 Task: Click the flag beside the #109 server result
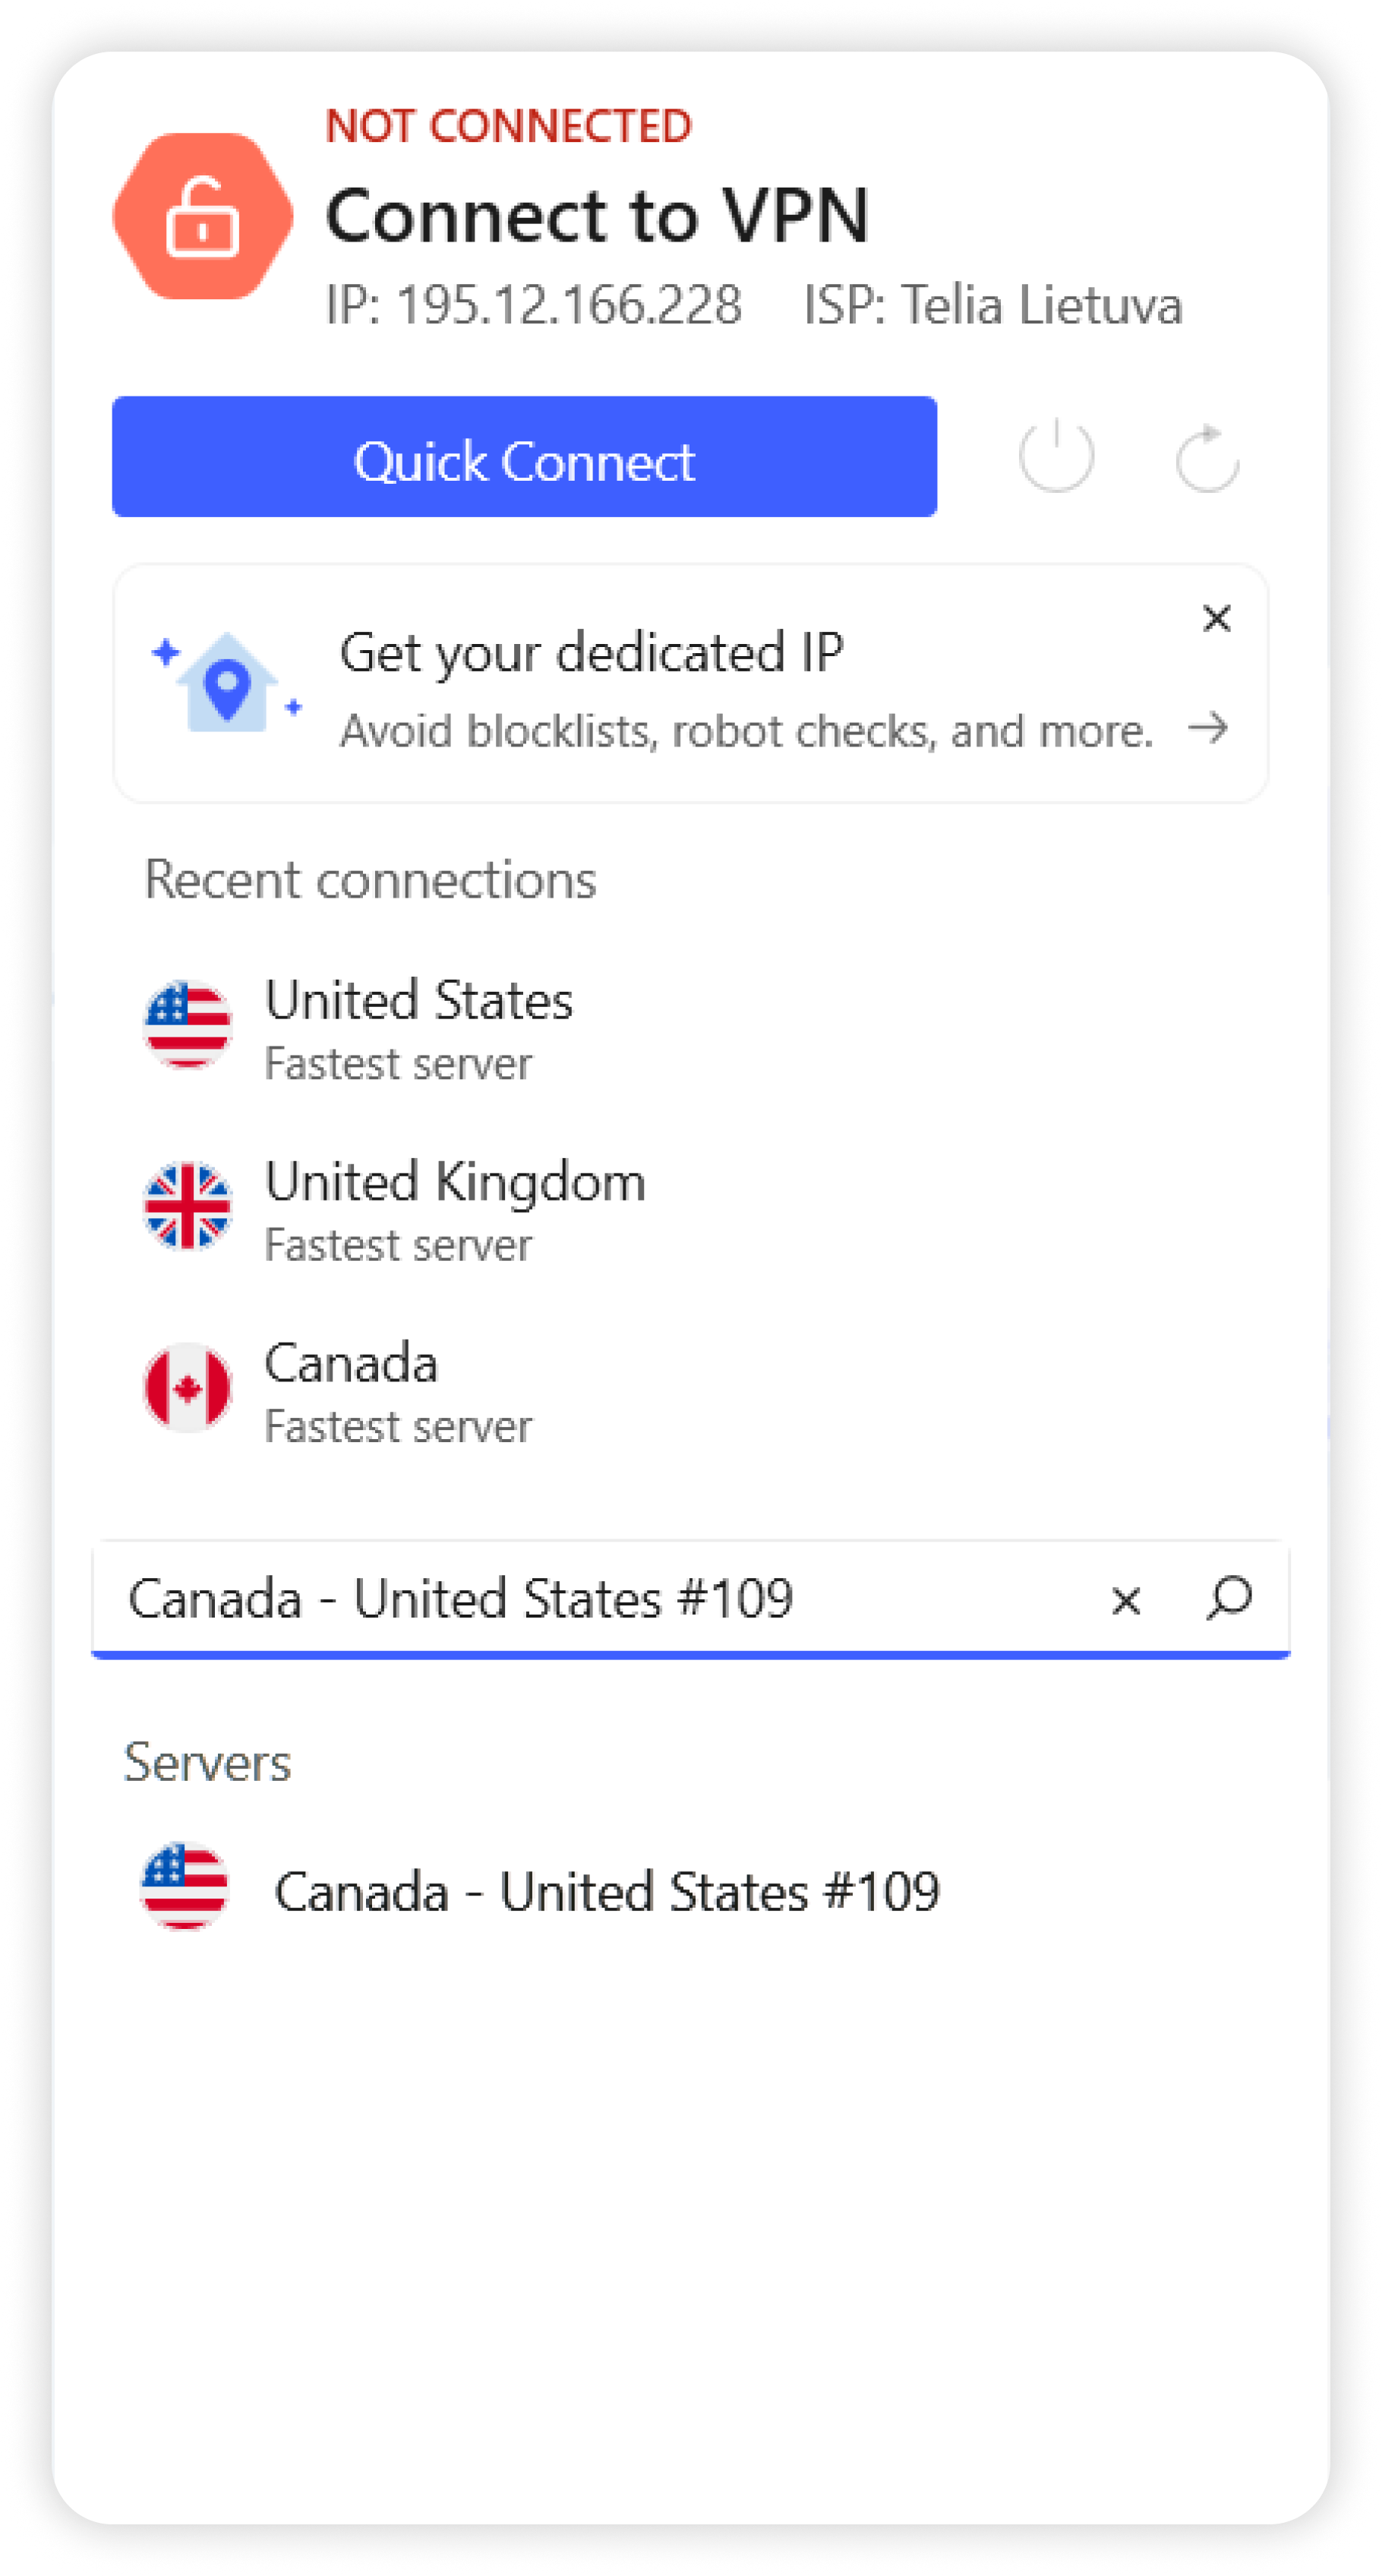[185, 1886]
